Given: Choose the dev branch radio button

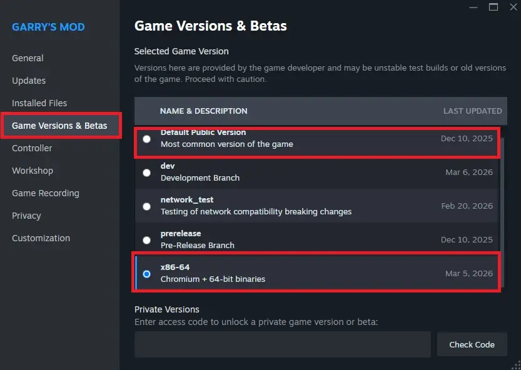Looking at the screenshot, I should click(146, 172).
